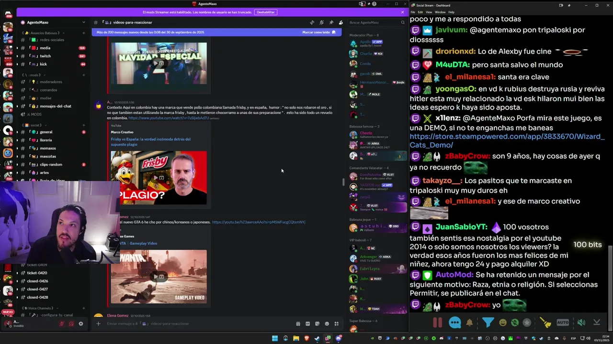Open Discord user settings gear
Screen dimensions: 613x344
point(80,323)
